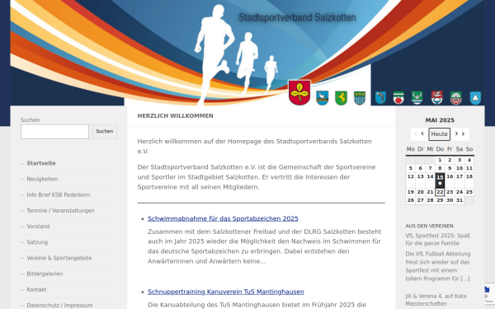Click the runner silhouettes in the banner
Screen dimensions: 495x309
tap(235, 55)
